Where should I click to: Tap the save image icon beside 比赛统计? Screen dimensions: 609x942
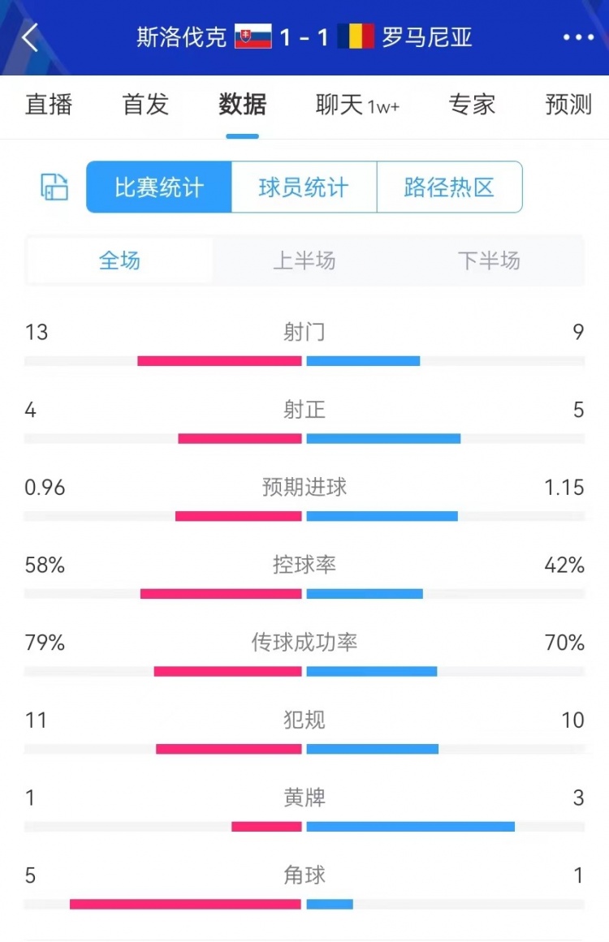pos(54,187)
